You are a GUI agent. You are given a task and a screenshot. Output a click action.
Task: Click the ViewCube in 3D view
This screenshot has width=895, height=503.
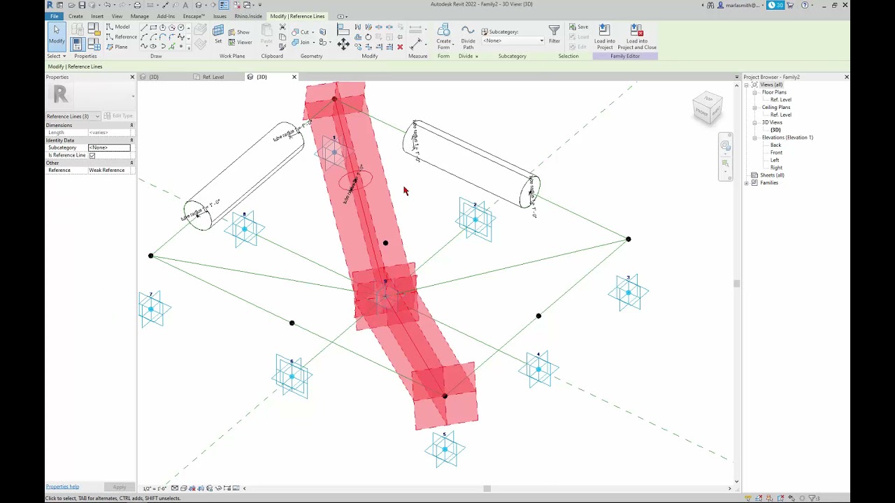[x=707, y=108]
